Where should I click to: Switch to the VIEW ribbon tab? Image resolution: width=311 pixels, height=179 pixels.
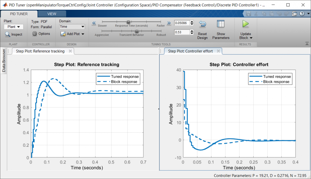(51, 14)
